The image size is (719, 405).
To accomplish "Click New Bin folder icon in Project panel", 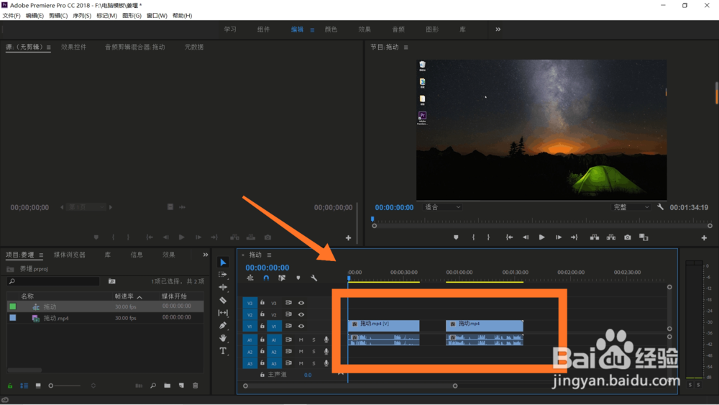I will 168,386.
